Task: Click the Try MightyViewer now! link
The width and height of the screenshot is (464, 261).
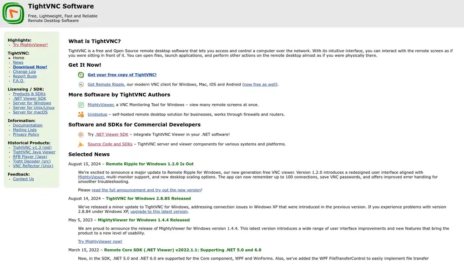Action: point(100,241)
